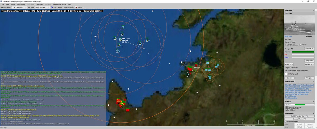This screenshot has width=317, height=129.
Task: Click the time and date status banner
Action: tap(52, 11)
